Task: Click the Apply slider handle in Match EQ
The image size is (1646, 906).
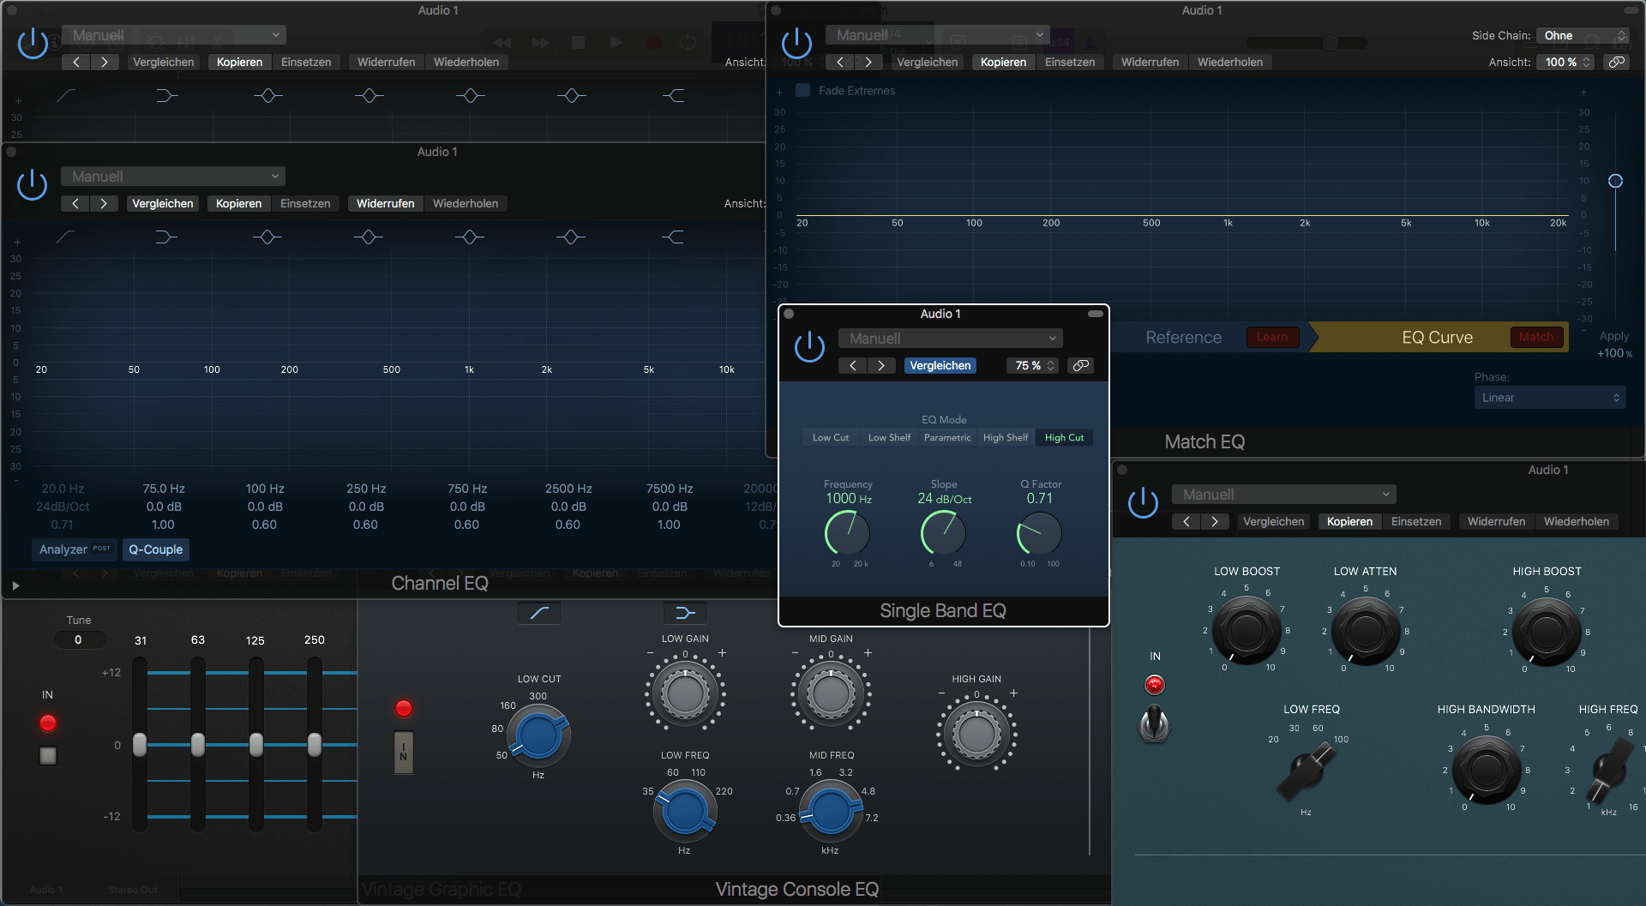Action: [1615, 181]
